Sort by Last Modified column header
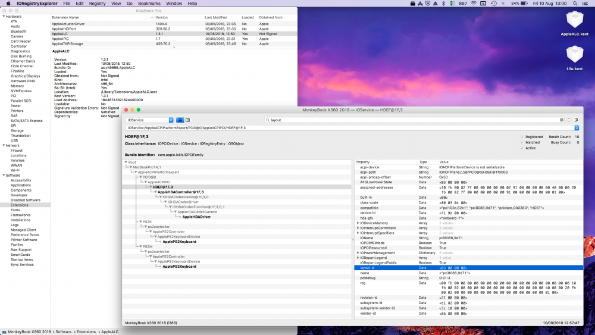595x335 pixels. pos(221,17)
